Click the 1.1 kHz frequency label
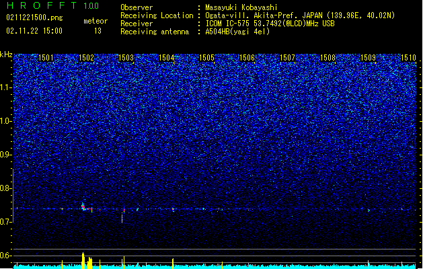This screenshot has width=423, height=269. coord(6,87)
